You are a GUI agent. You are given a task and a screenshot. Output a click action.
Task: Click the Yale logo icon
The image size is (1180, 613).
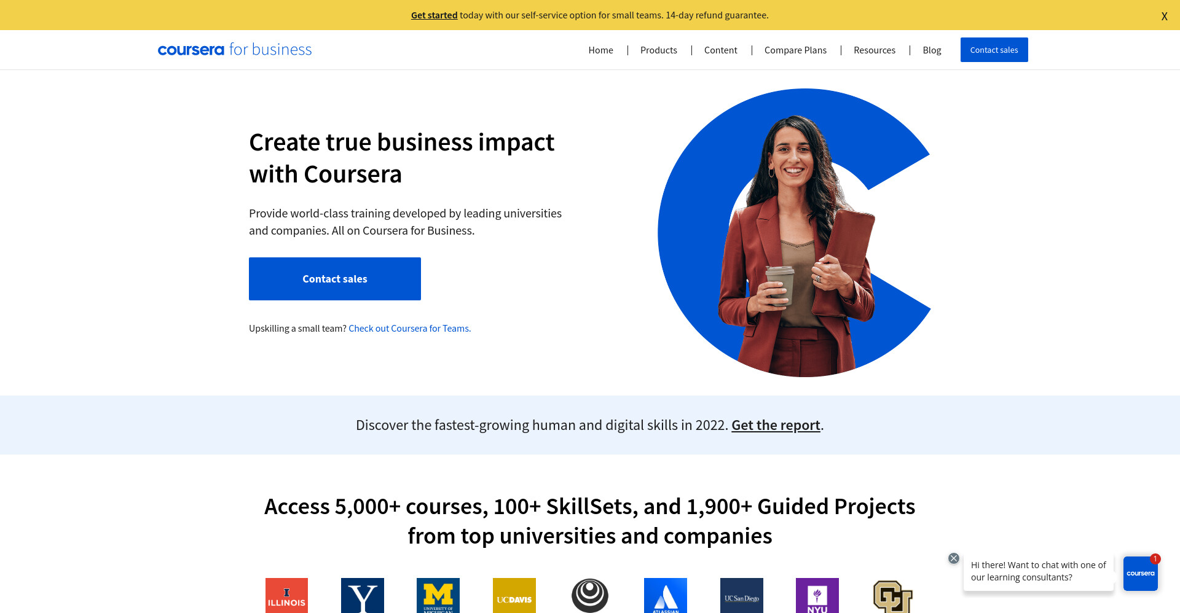363,595
